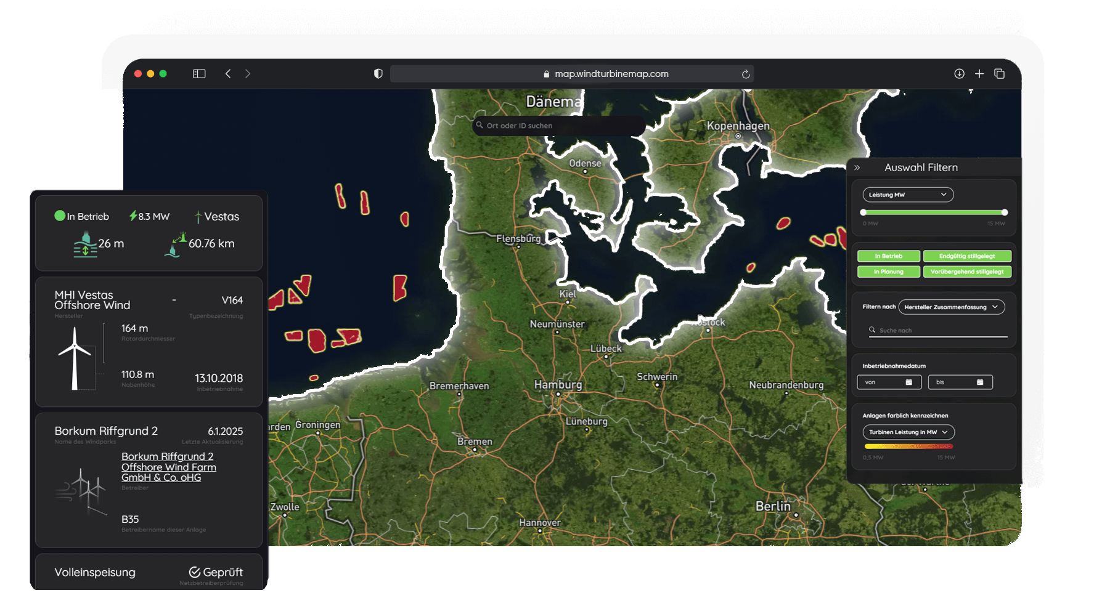Click the Odense map label
The width and height of the screenshot is (1094, 601).
(585, 163)
